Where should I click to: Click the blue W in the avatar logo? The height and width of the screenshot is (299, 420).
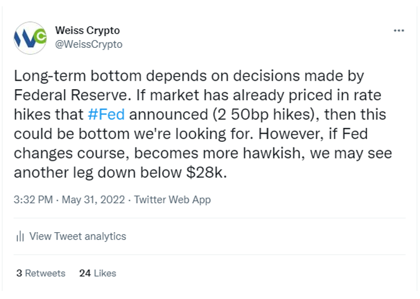(25, 40)
